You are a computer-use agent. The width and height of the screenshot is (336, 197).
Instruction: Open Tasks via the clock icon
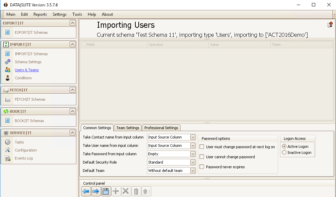point(8,142)
